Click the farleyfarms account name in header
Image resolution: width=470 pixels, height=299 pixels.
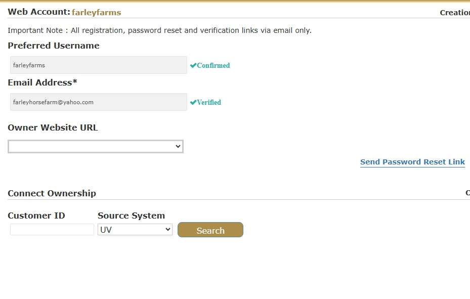[97, 12]
